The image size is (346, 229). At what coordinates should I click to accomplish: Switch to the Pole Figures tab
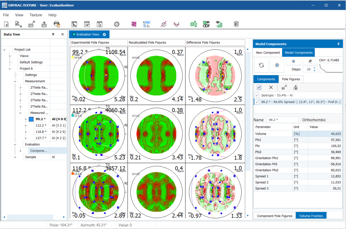tap(291, 79)
